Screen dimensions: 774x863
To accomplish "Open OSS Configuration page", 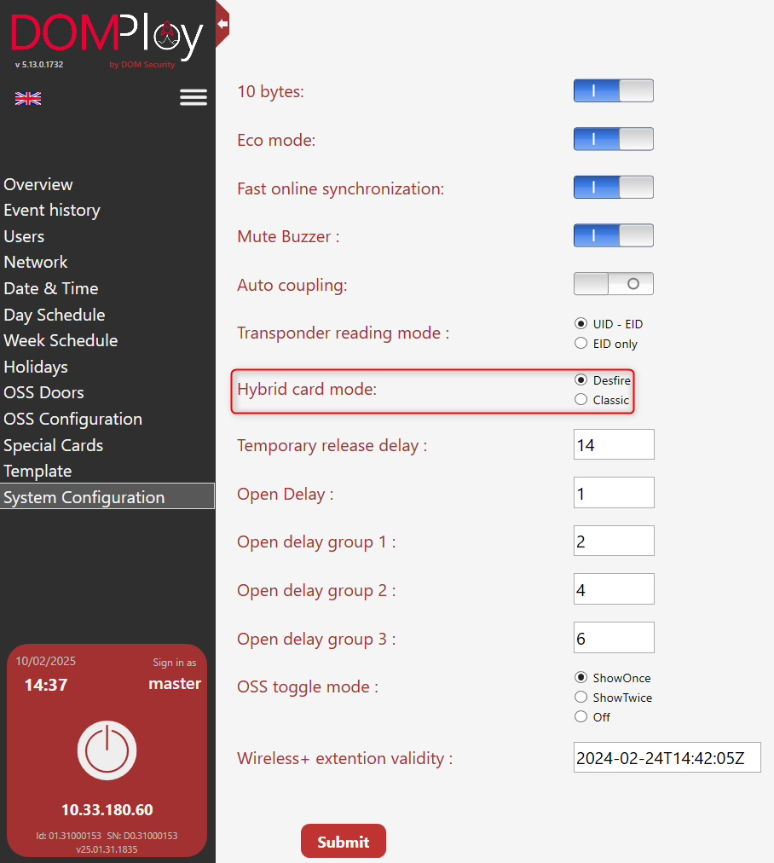I will (72, 420).
